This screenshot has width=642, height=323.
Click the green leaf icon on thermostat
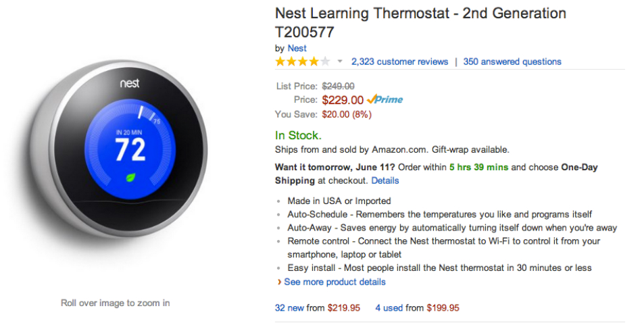(130, 178)
